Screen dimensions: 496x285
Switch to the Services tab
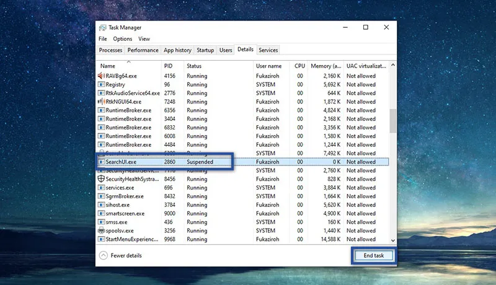[268, 50]
